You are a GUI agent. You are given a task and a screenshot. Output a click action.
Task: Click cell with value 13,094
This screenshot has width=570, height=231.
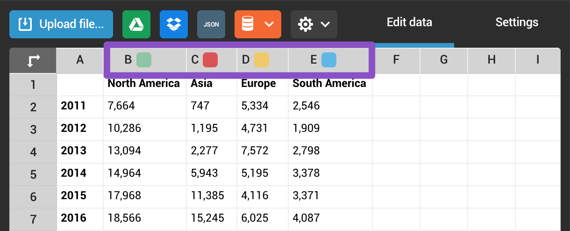pyautogui.click(x=145, y=152)
